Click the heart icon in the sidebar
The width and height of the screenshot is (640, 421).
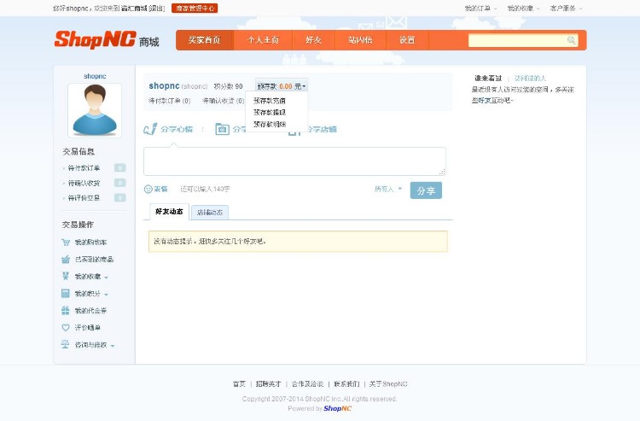coord(66,328)
